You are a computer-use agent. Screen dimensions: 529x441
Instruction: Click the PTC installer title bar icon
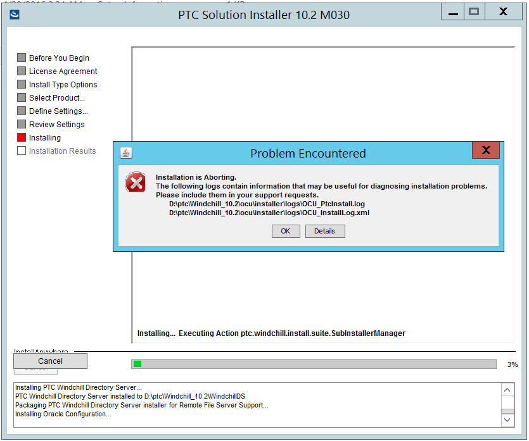[15, 15]
